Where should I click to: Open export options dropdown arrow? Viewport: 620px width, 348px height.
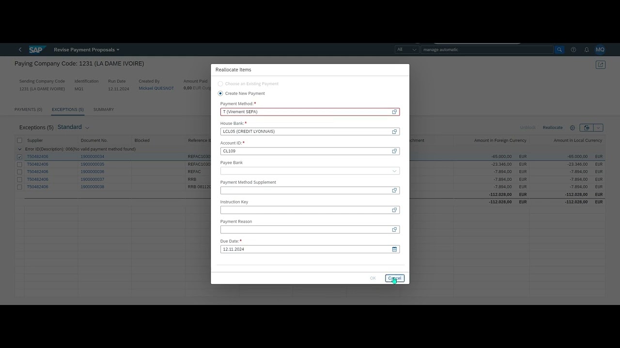click(x=599, y=128)
